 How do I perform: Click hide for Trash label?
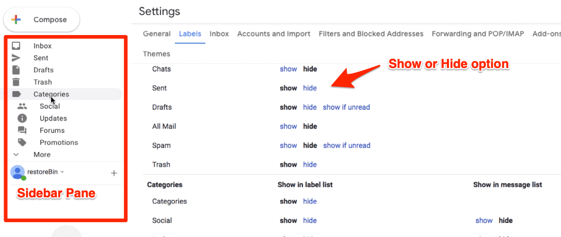pos(310,164)
